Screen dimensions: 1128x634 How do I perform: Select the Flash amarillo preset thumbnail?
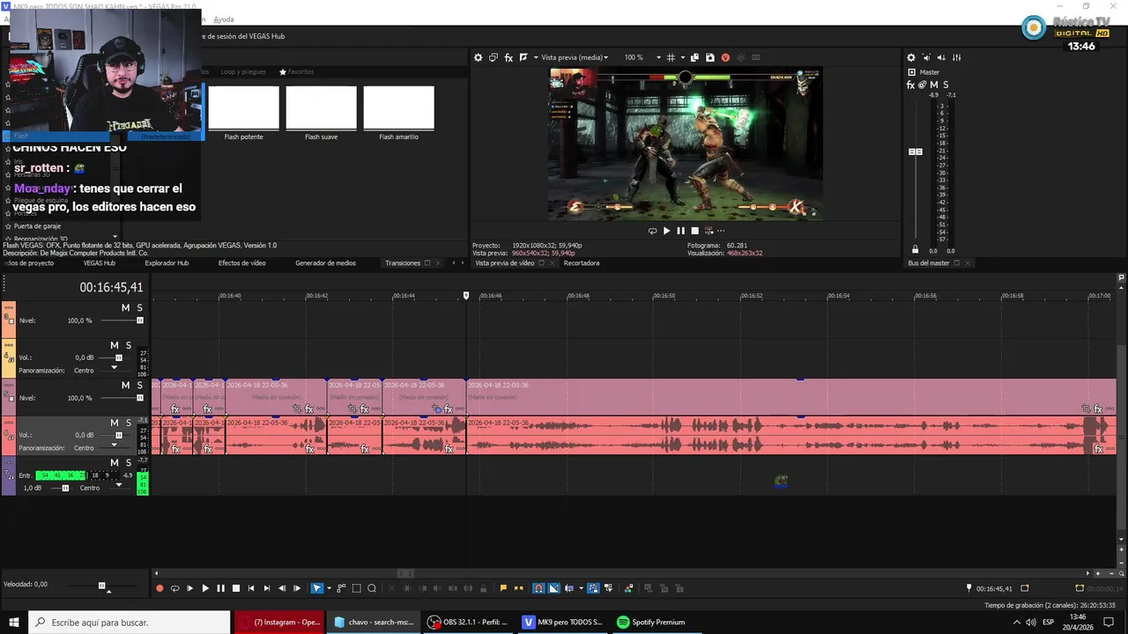(x=398, y=107)
